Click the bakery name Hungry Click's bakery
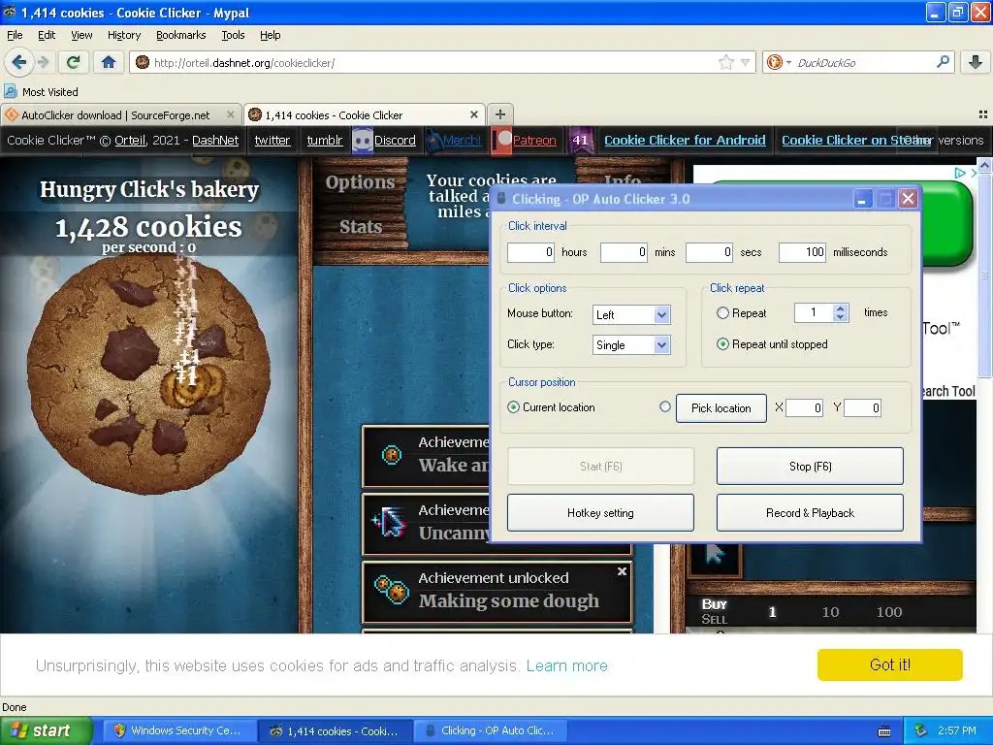This screenshot has width=993, height=745. click(x=148, y=189)
